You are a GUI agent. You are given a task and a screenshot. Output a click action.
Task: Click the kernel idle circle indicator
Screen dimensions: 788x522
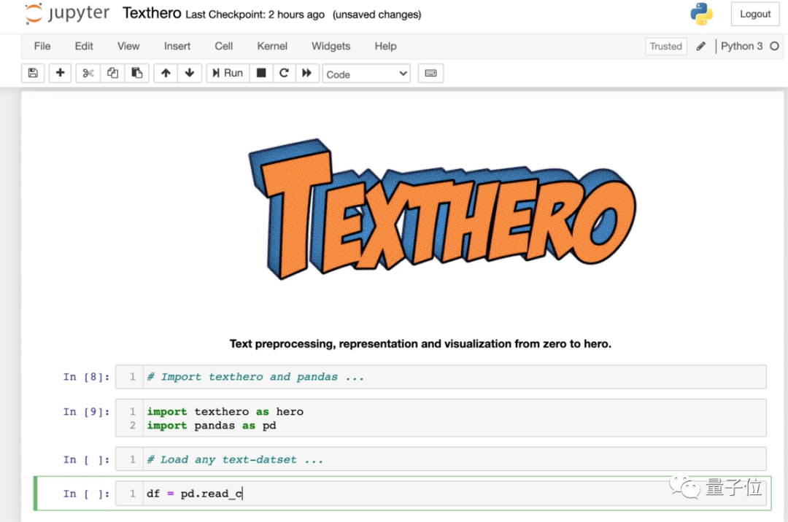pos(774,46)
